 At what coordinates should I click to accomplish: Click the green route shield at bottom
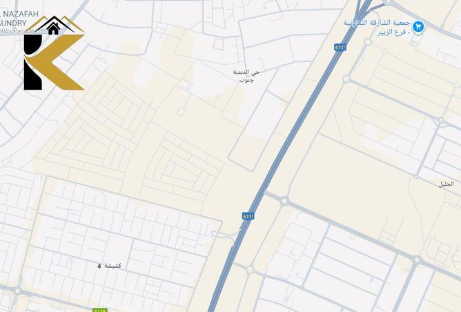click(100, 310)
